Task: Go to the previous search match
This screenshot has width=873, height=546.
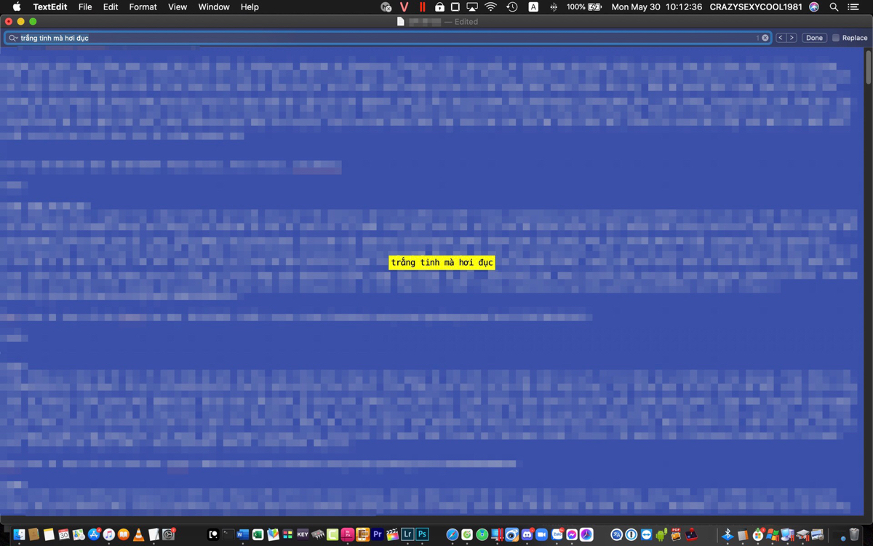Action: click(x=781, y=38)
